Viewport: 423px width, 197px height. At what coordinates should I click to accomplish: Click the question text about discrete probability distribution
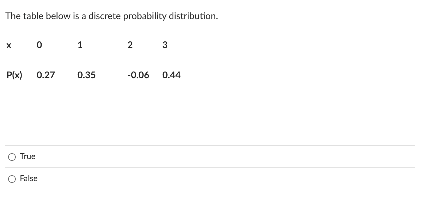pyautogui.click(x=111, y=16)
